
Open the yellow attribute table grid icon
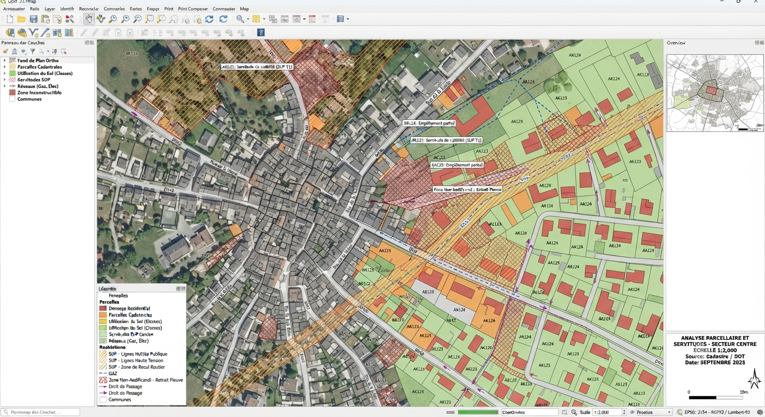[x=256, y=19]
